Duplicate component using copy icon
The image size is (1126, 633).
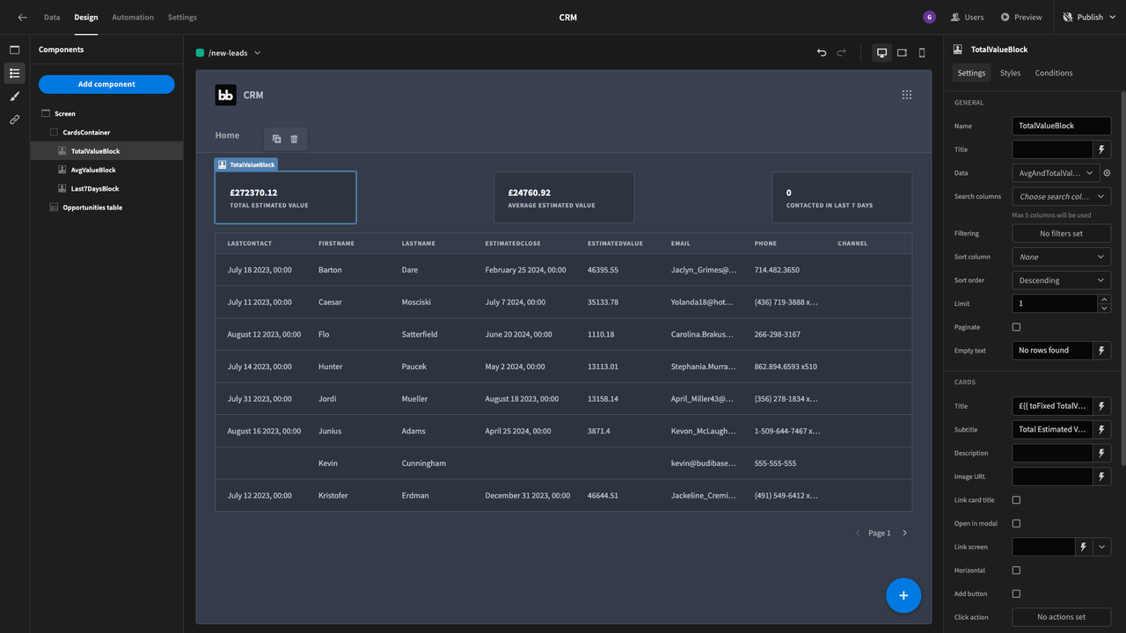point(276,139)
